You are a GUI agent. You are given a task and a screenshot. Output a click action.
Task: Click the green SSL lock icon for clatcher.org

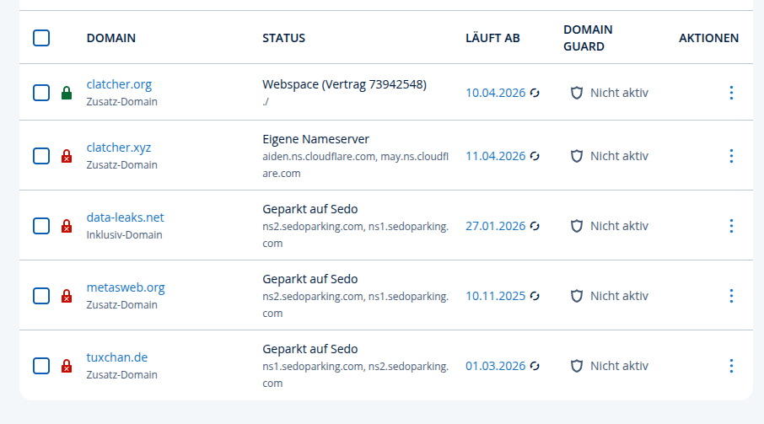67,93
